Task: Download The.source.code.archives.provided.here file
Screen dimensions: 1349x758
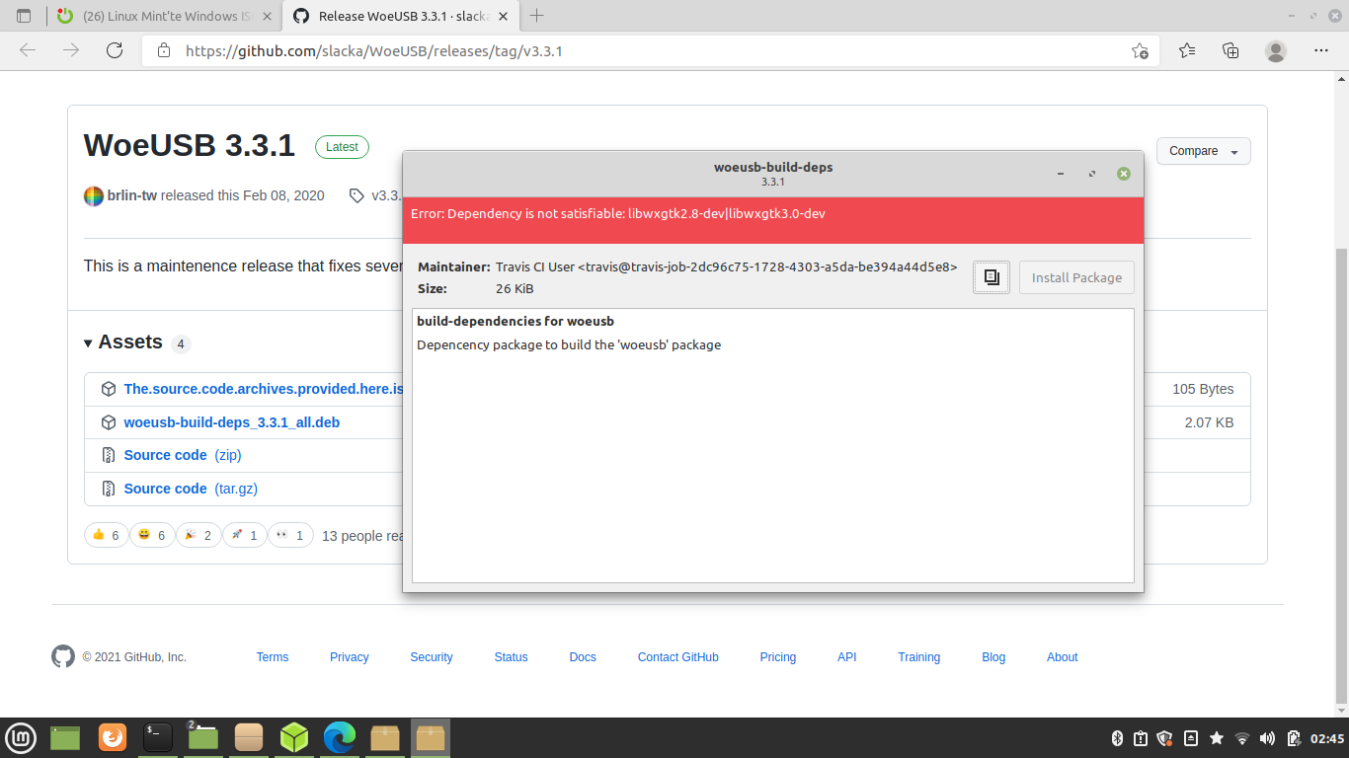Action: 264,389
